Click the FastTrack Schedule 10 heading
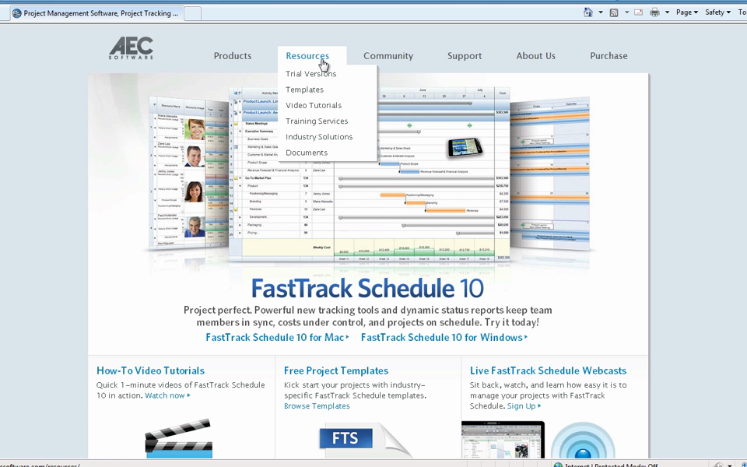Viewport: 747px width, 467px height. (x=367, y=288)
